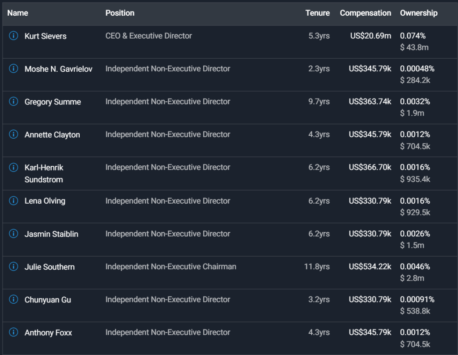The image size is (458, 355).
Task: Click the 0.0026% ownership value
Action: pyautogui.click(x=415, y=233)
